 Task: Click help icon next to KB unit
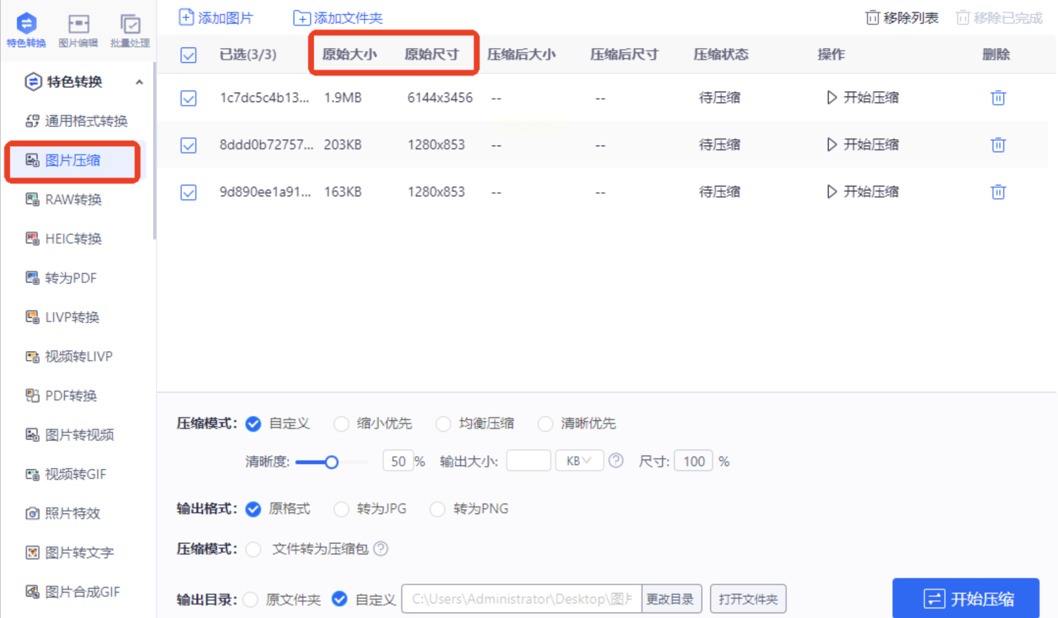coord(616,461)
